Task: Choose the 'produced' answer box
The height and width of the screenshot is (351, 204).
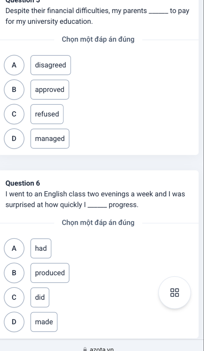Action: (x=50, y=273)
